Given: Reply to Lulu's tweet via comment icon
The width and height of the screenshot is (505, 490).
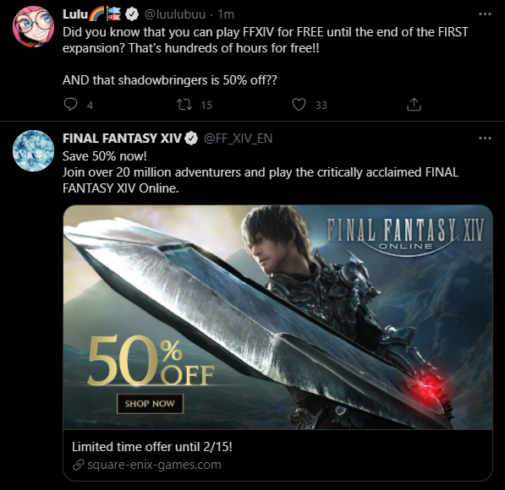Looking at the screenshot, I should (x=70, y=105).
